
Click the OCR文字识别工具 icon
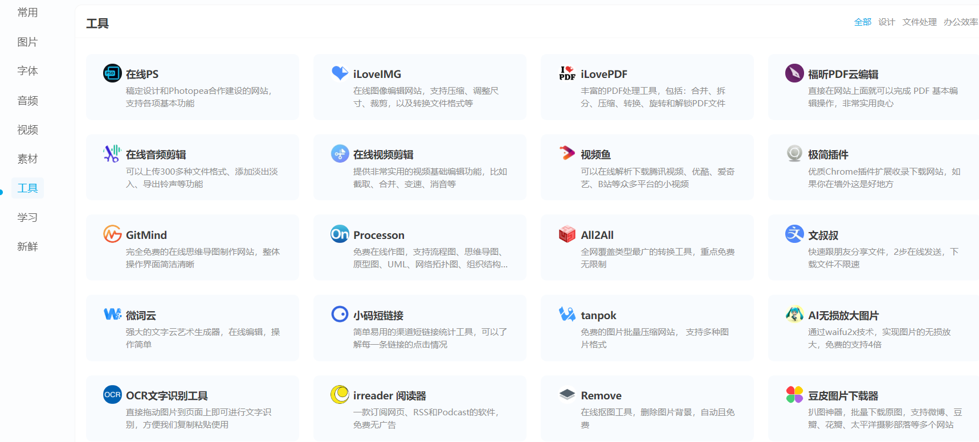click(112, 395)
